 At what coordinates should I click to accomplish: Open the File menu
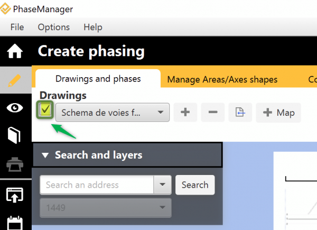pos(17,27)
